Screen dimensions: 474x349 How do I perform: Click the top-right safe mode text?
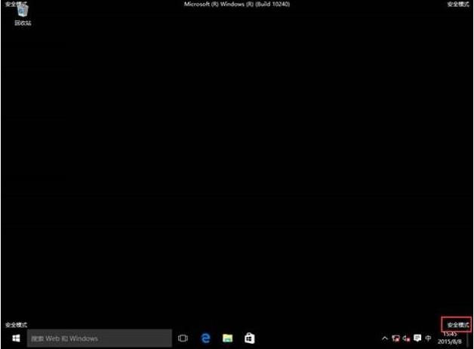coord(457,4)
